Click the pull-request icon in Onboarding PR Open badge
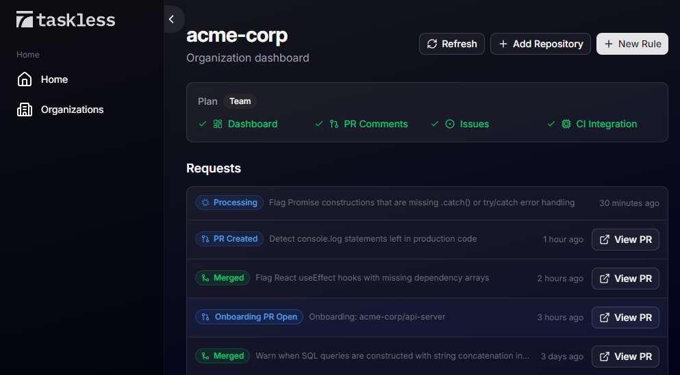Image resolution: width=680 pixels, height=375 pixels. tap(205, 317)
